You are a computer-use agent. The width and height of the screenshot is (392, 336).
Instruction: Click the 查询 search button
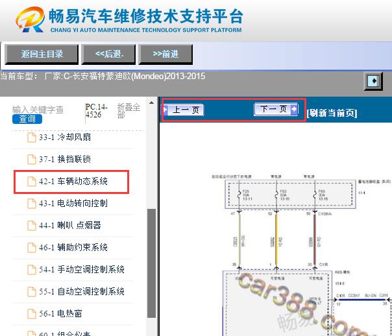pyautogui.click(x=27, y=119)
